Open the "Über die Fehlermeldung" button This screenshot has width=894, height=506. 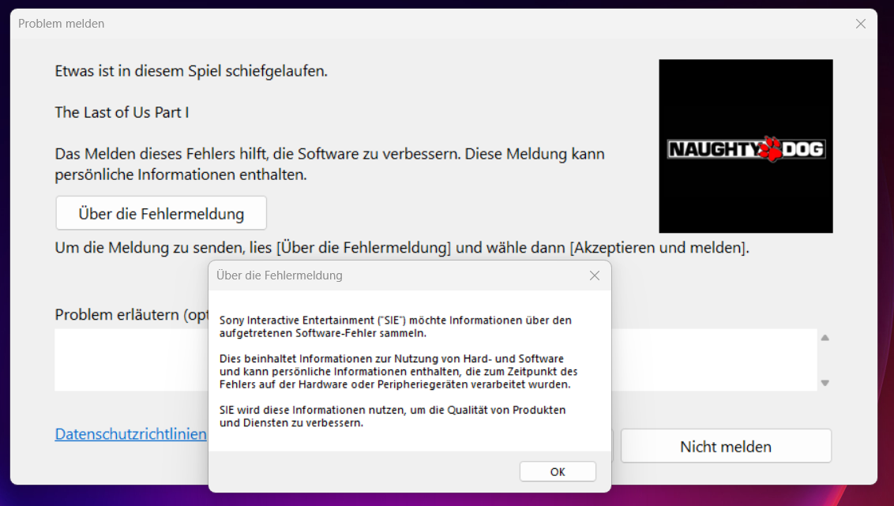[160, 212]
